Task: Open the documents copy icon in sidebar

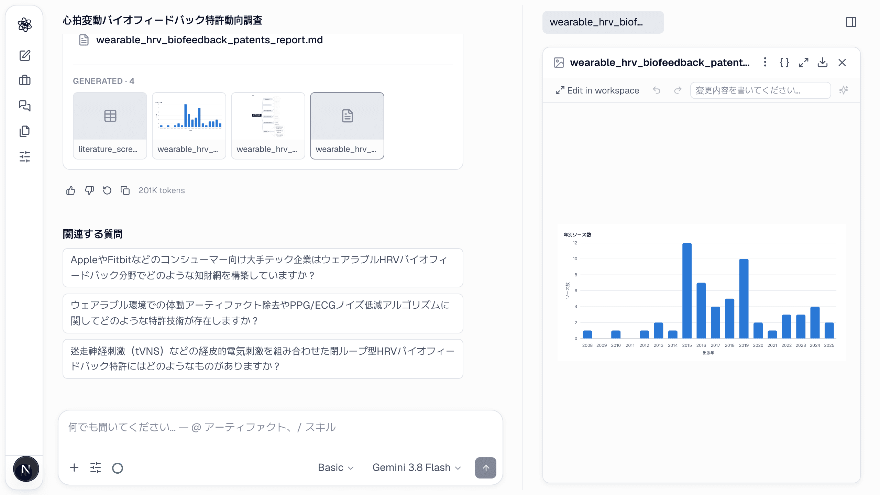Action: 25,131
